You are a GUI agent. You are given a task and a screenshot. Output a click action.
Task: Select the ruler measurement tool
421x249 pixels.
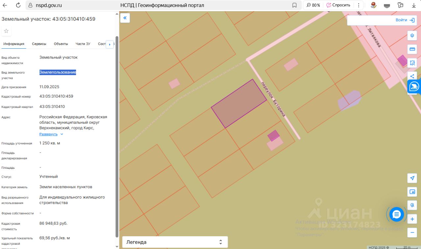point(412,49)
